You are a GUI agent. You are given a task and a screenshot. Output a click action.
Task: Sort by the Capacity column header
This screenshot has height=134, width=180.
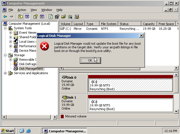point(149,24)
